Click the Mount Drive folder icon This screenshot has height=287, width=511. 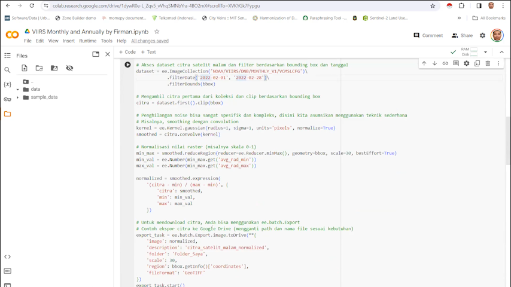pos(54,68)
